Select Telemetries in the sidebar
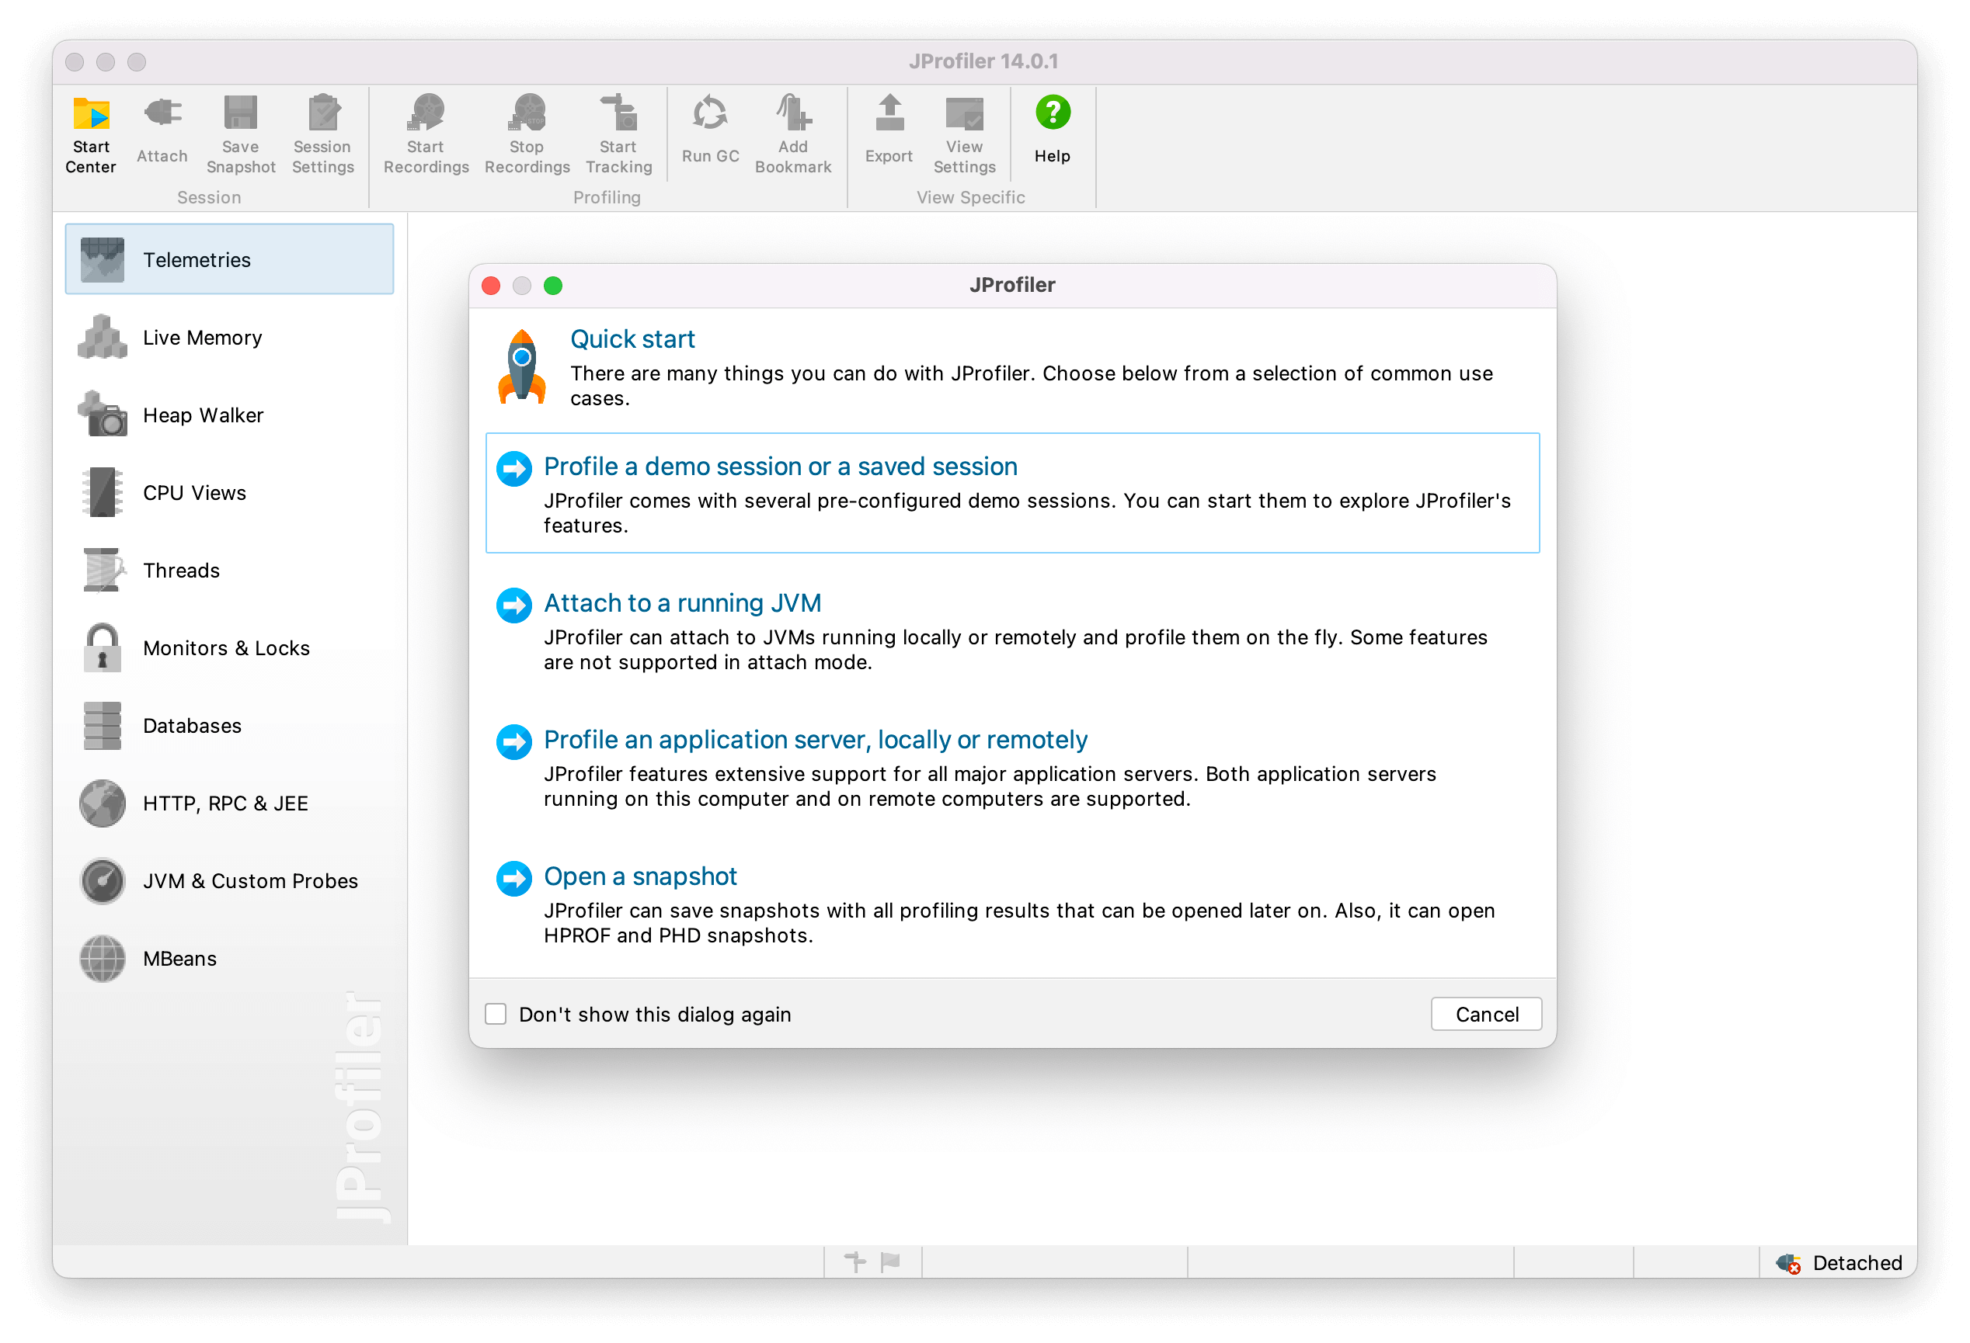This screenshot has height=1343, width=1970. 229,259
